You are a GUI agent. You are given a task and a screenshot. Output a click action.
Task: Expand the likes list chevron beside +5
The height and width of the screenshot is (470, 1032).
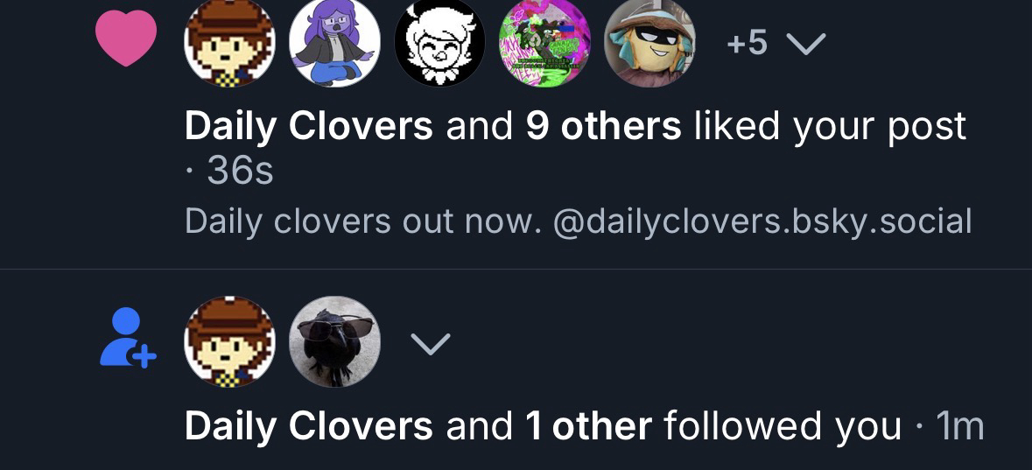(x=806, y=44)
